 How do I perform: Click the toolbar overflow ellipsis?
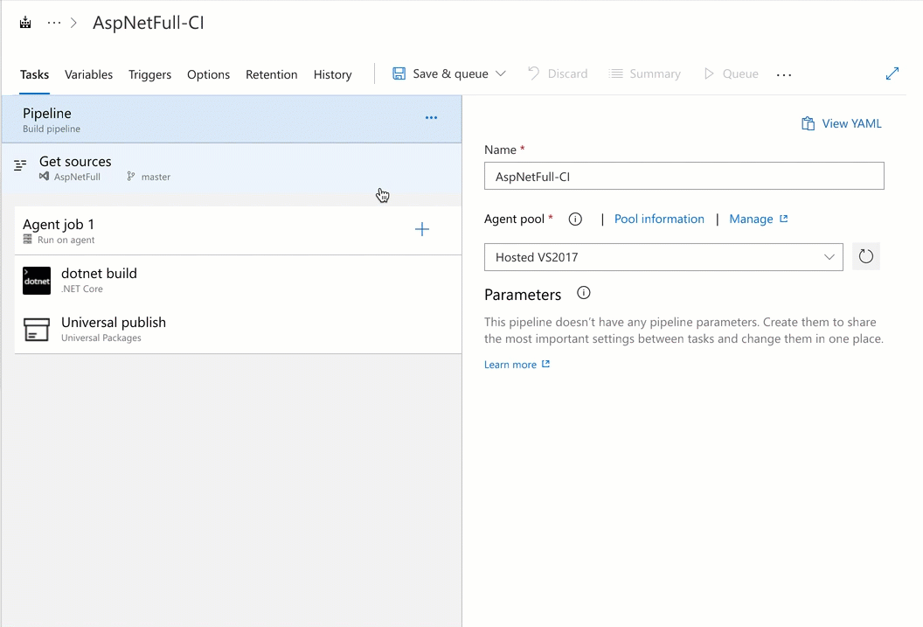[783, 74]
